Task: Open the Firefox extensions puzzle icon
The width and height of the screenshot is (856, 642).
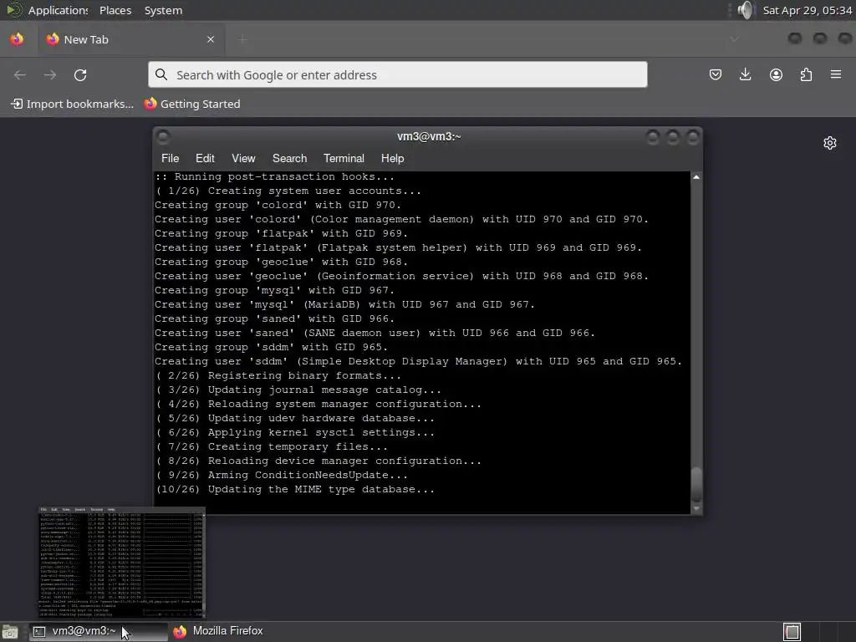Action: (x=806, y=74)
